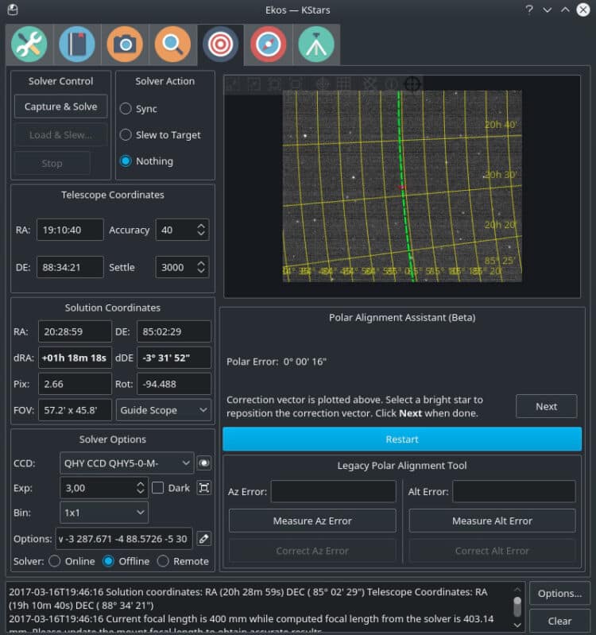Image resolution: width=596 pixels, height=635 pixels.
Task: Click the dRA value +01h 18m 18s
Action: point(75,358)
